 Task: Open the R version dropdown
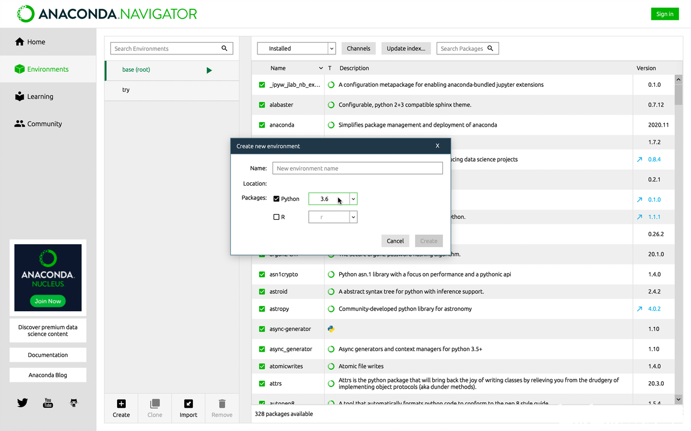(333, 218)
